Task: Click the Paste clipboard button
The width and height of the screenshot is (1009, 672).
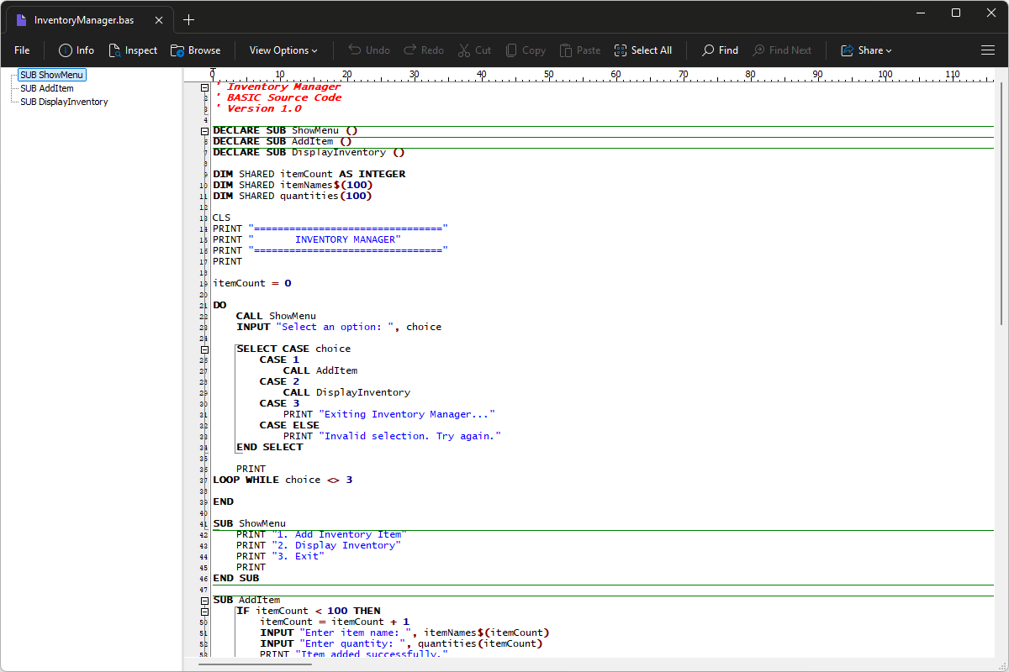Action: click(x=580, y=50)
